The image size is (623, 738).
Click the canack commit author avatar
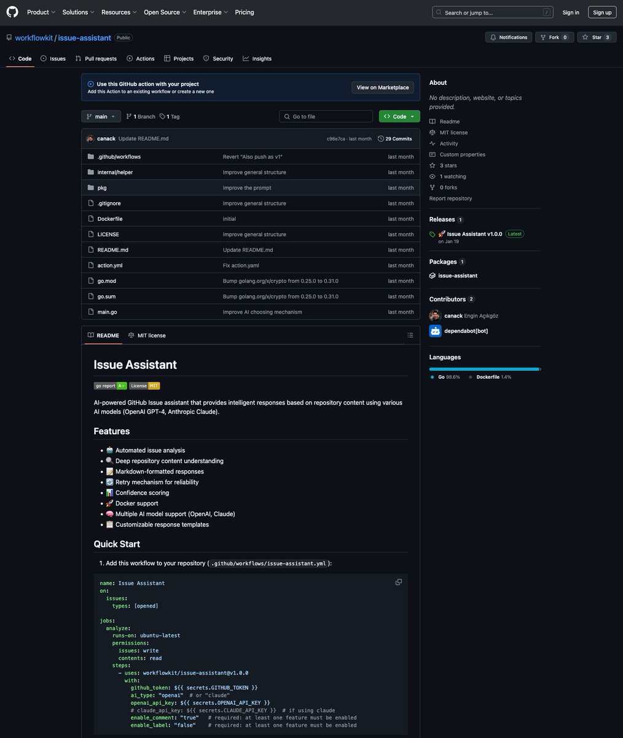[90, 138]
